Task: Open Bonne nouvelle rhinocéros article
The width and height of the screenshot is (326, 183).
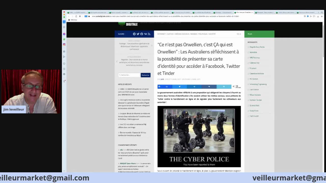Action: tap(132, 134)
